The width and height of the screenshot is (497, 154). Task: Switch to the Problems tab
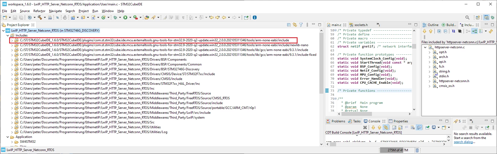[x=336, y=121]
